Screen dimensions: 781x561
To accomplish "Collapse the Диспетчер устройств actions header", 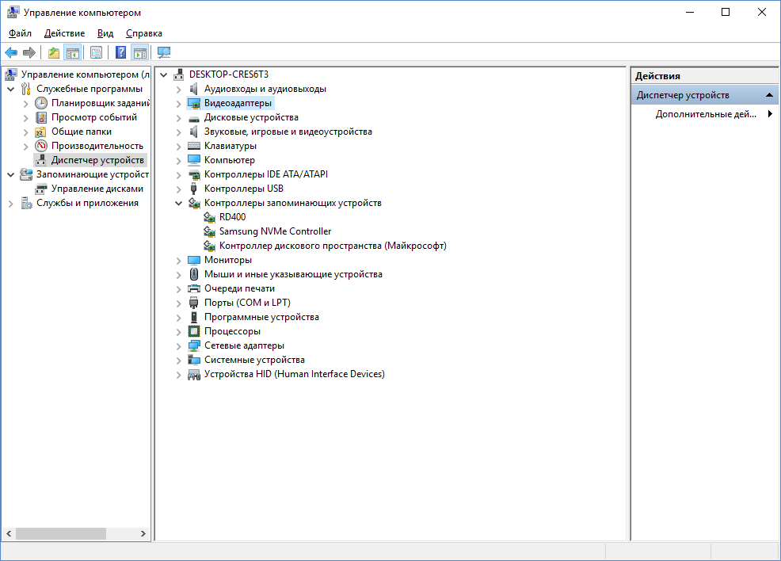I will click(x=770, y=94).
